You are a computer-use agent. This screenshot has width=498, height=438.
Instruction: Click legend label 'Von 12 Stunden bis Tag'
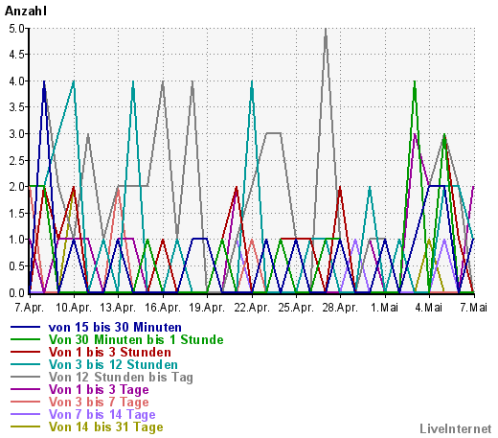[x=121, y=378]
